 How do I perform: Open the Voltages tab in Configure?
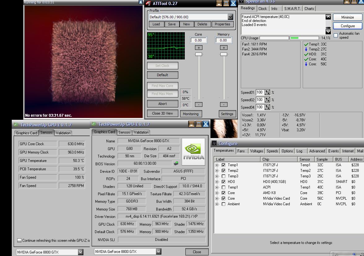point(257,151)
